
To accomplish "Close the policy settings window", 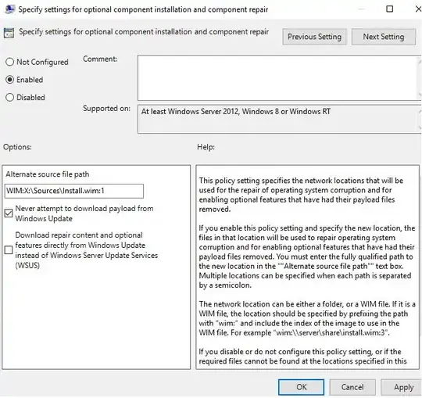I will (x=418, y=9).
